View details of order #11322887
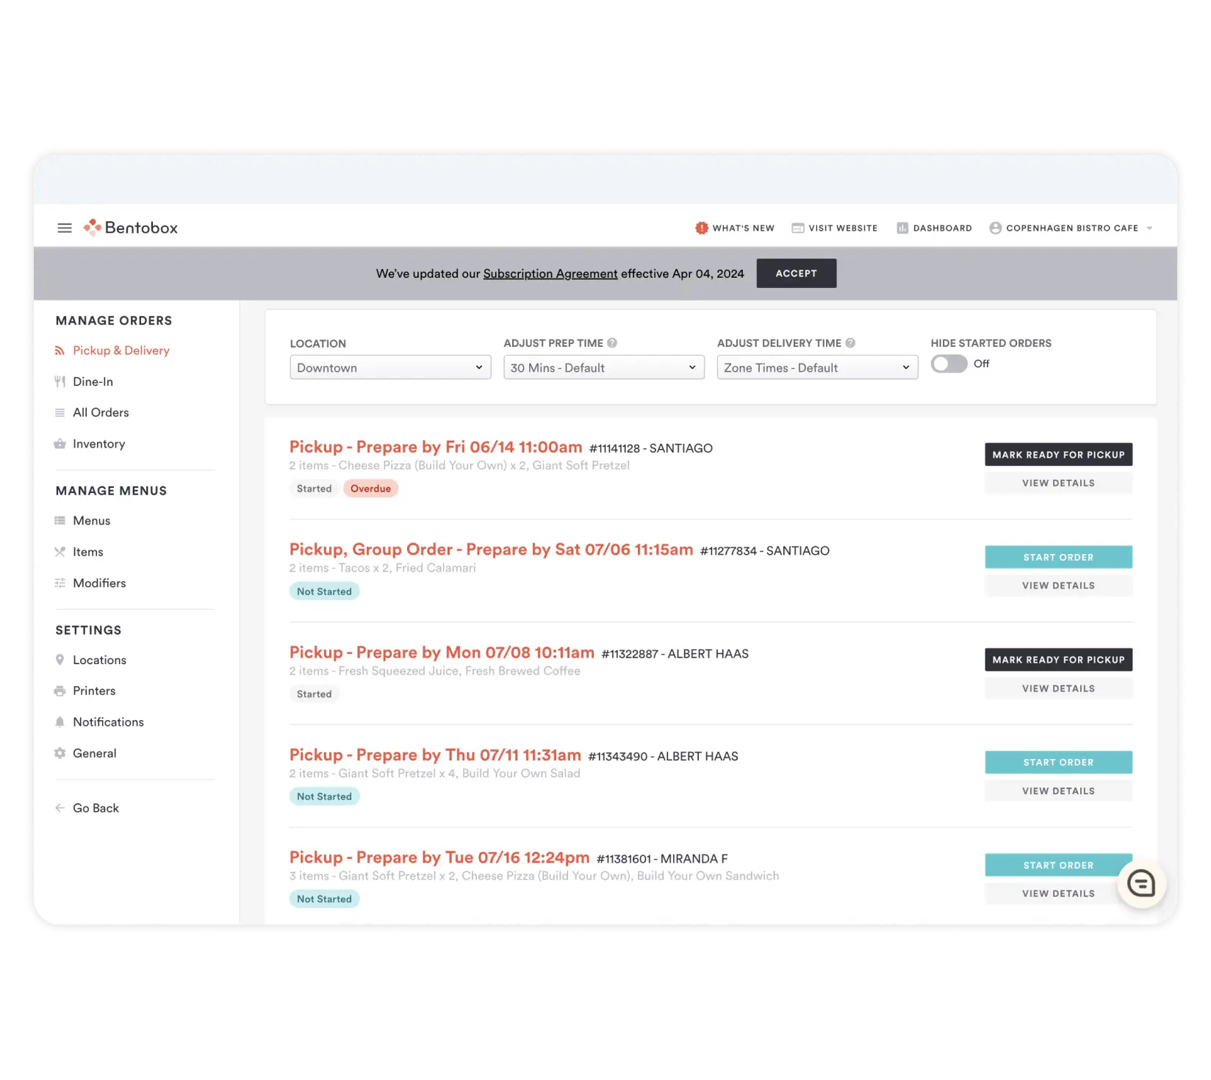The width and height of the screenshot is (1211, 1080). (x=1058, y=688)
